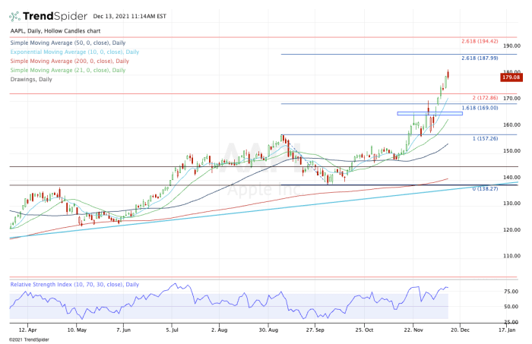Screen dimensions: 532x344
Task: Click the Relative Strength Index indicator label
Action: click(x=74, y=284)
